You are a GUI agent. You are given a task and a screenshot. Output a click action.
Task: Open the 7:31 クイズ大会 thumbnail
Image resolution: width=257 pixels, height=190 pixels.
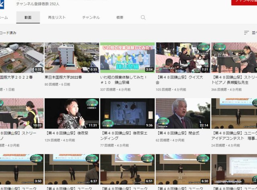[x=183, y=58]
